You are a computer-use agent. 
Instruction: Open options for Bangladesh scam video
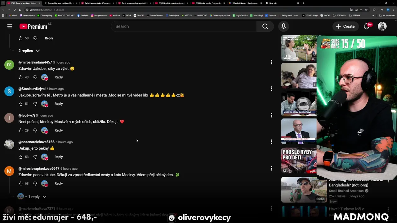pyautogui.click(x=388, y=181)
